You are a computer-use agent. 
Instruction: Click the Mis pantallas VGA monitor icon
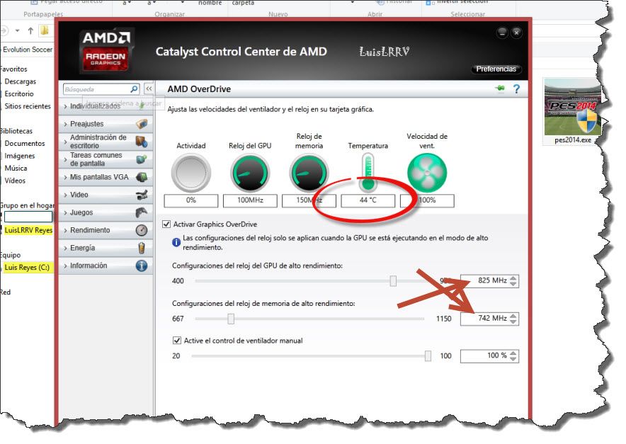tap(142, 177)
